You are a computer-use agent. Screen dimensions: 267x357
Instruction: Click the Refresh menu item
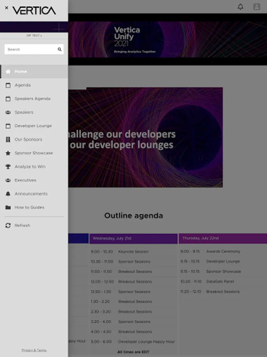tap(34, 225)
